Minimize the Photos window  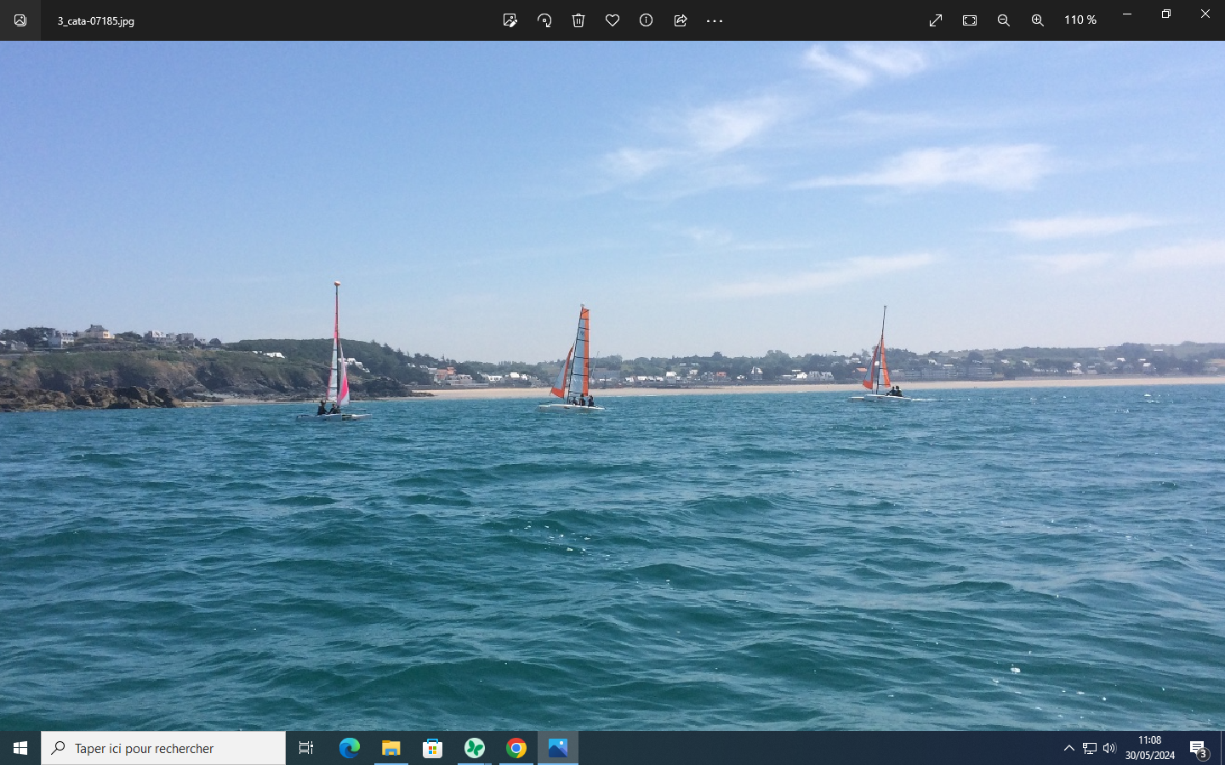tap(1127, 14)
